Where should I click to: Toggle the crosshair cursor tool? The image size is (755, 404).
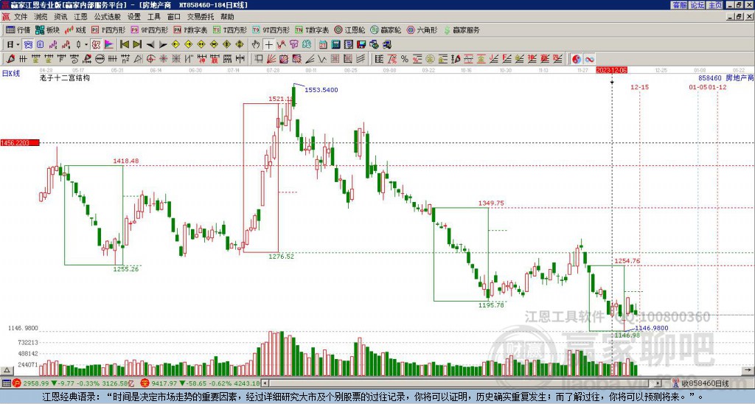click(x=268, y=45)
